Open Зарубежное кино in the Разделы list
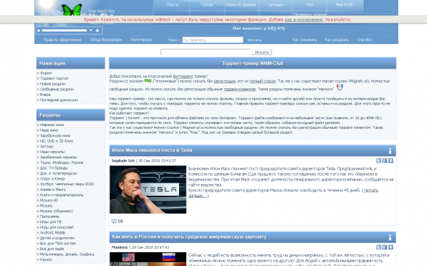427x266 pixels. click(x=55, y=136)
